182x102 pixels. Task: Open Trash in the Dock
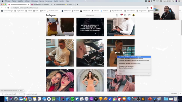(175, 99)
